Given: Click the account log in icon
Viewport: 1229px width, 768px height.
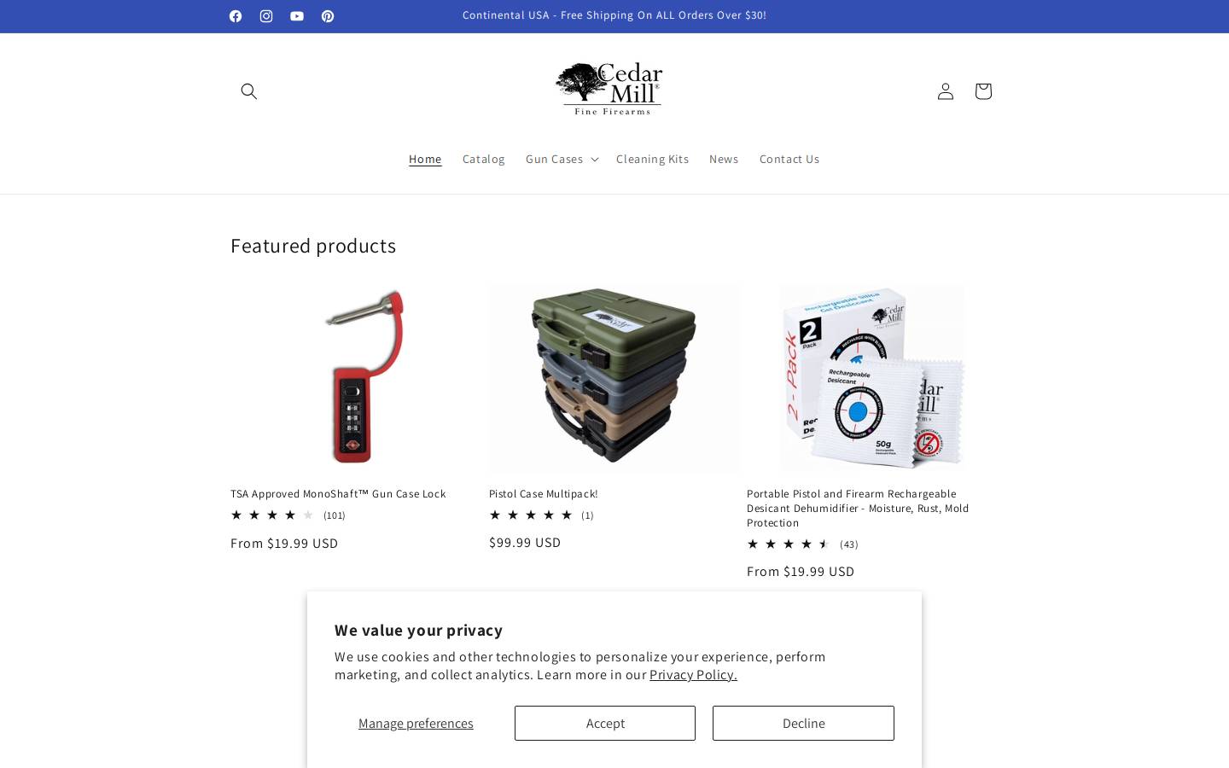Looking at the screenshot, I should pyautogui.click(x=945, y=91).
